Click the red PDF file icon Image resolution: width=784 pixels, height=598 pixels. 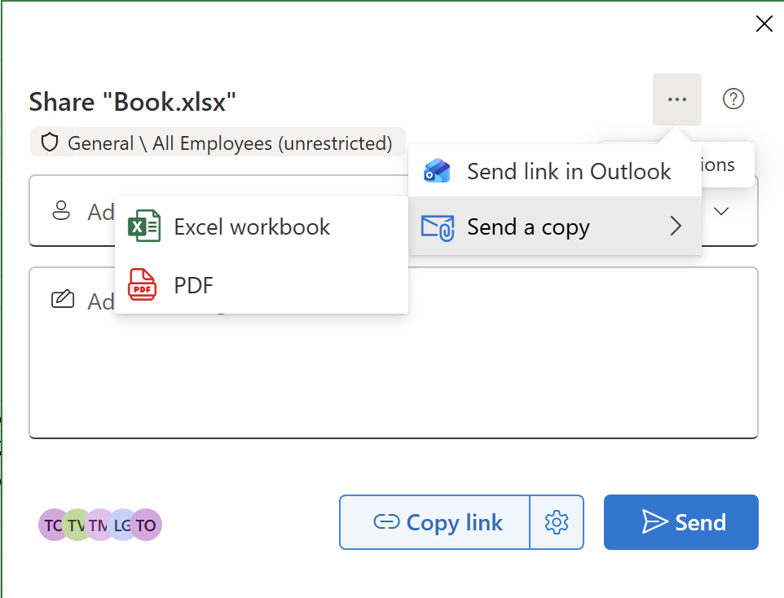[x=143, y=284]
